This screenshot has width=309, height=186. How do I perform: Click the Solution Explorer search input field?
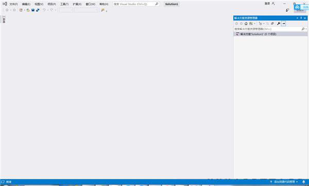[x=268, y=29]
